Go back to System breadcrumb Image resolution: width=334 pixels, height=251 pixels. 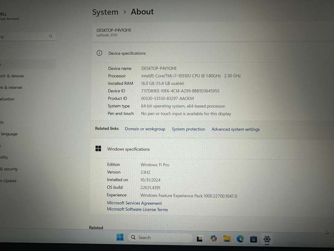(105, 12)
